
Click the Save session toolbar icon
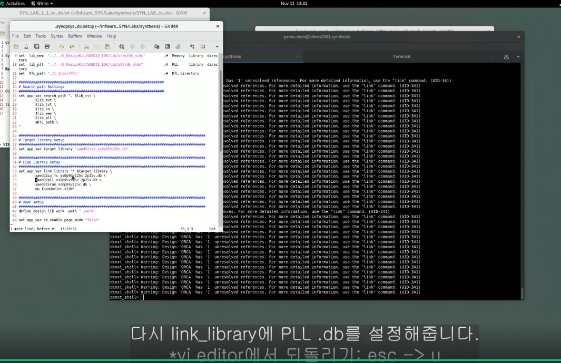tap(167, 46)
